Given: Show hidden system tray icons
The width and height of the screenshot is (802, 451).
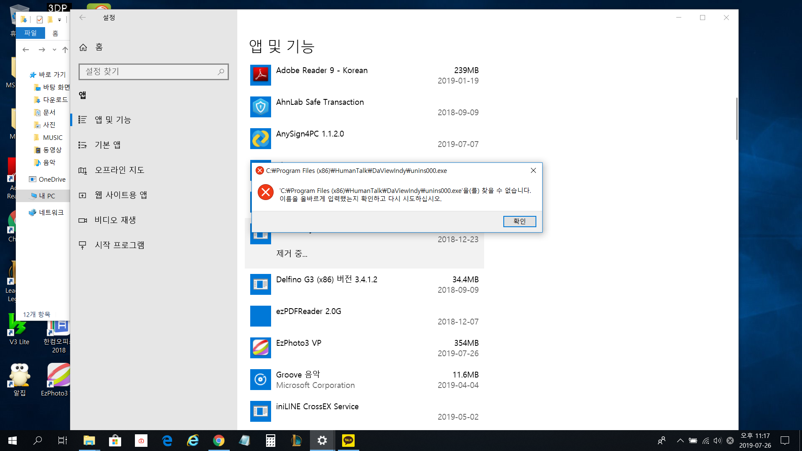Looking at the screenshot, I should [x=680, y=441].
